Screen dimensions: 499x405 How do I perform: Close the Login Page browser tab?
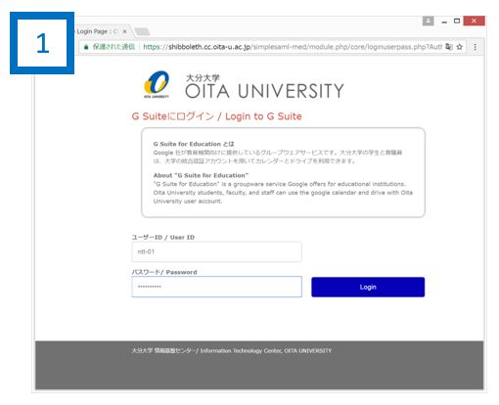pyautogui.click(x=124, y=31)
